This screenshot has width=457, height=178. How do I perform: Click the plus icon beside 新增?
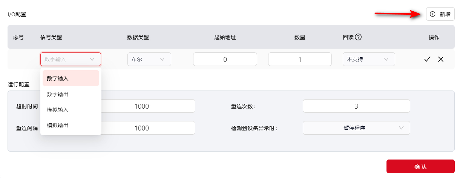[432, 14]
